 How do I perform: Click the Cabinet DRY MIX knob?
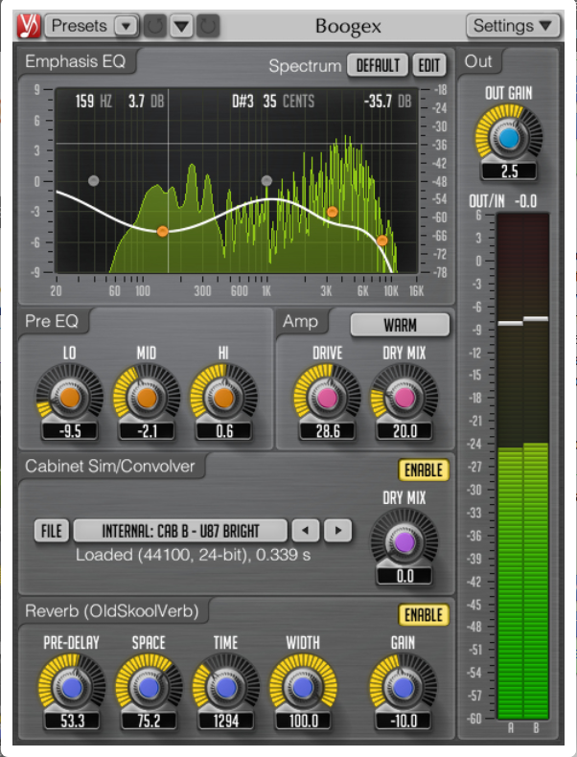point(404,541)
